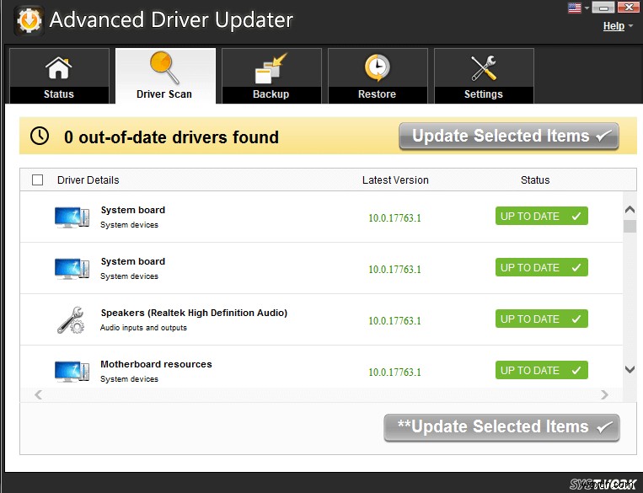643x493 pixels.
Task: Click the Status column header
Action: 535,180
